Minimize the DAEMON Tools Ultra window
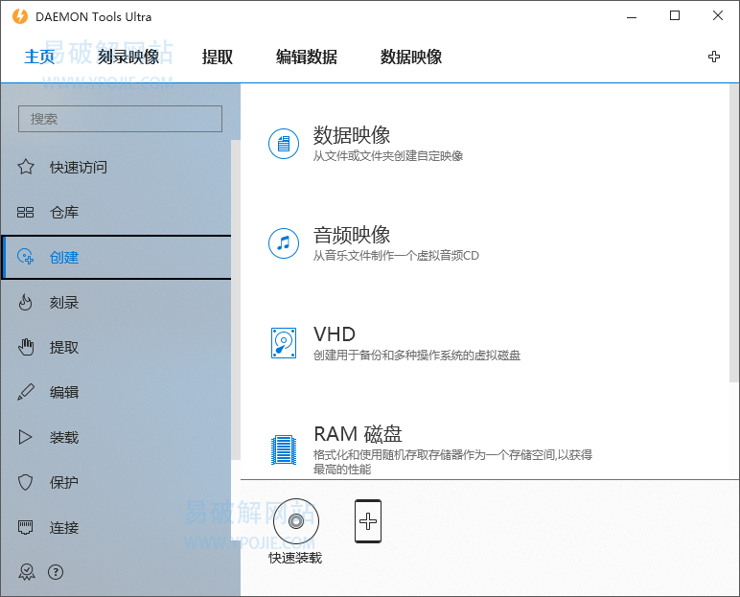740x597 pixels. pyautogui.click(x=632, y=17)
